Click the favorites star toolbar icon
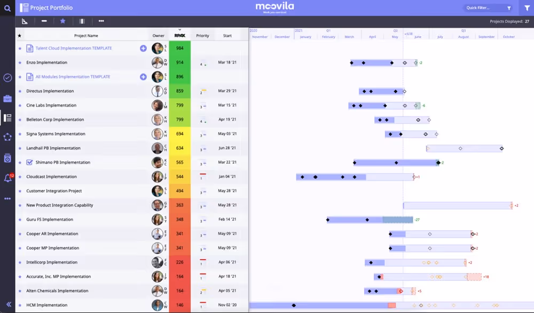 pos(62,21)
